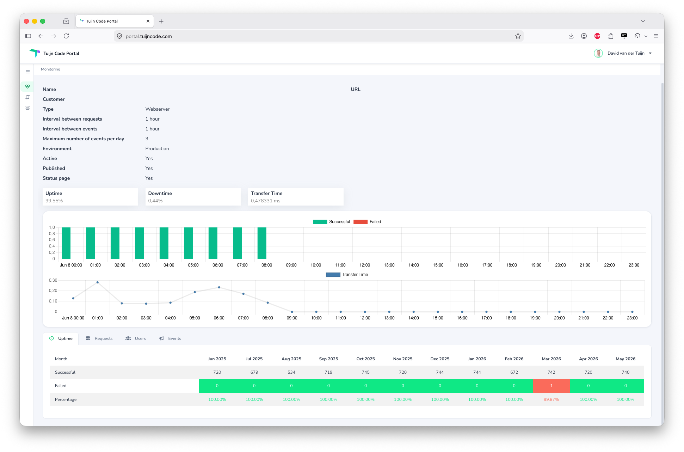The image size is (684, 452).
Task: Click the 01:00 transfer time data point
Action: (x=98, y=282)
